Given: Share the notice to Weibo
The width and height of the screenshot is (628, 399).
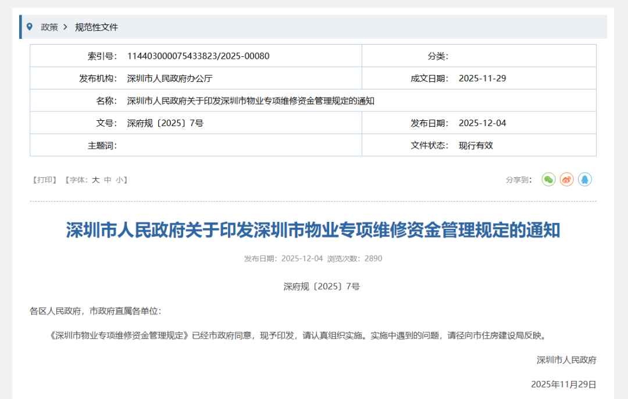Looking at the screenshot, I should [x=566, y=179].
